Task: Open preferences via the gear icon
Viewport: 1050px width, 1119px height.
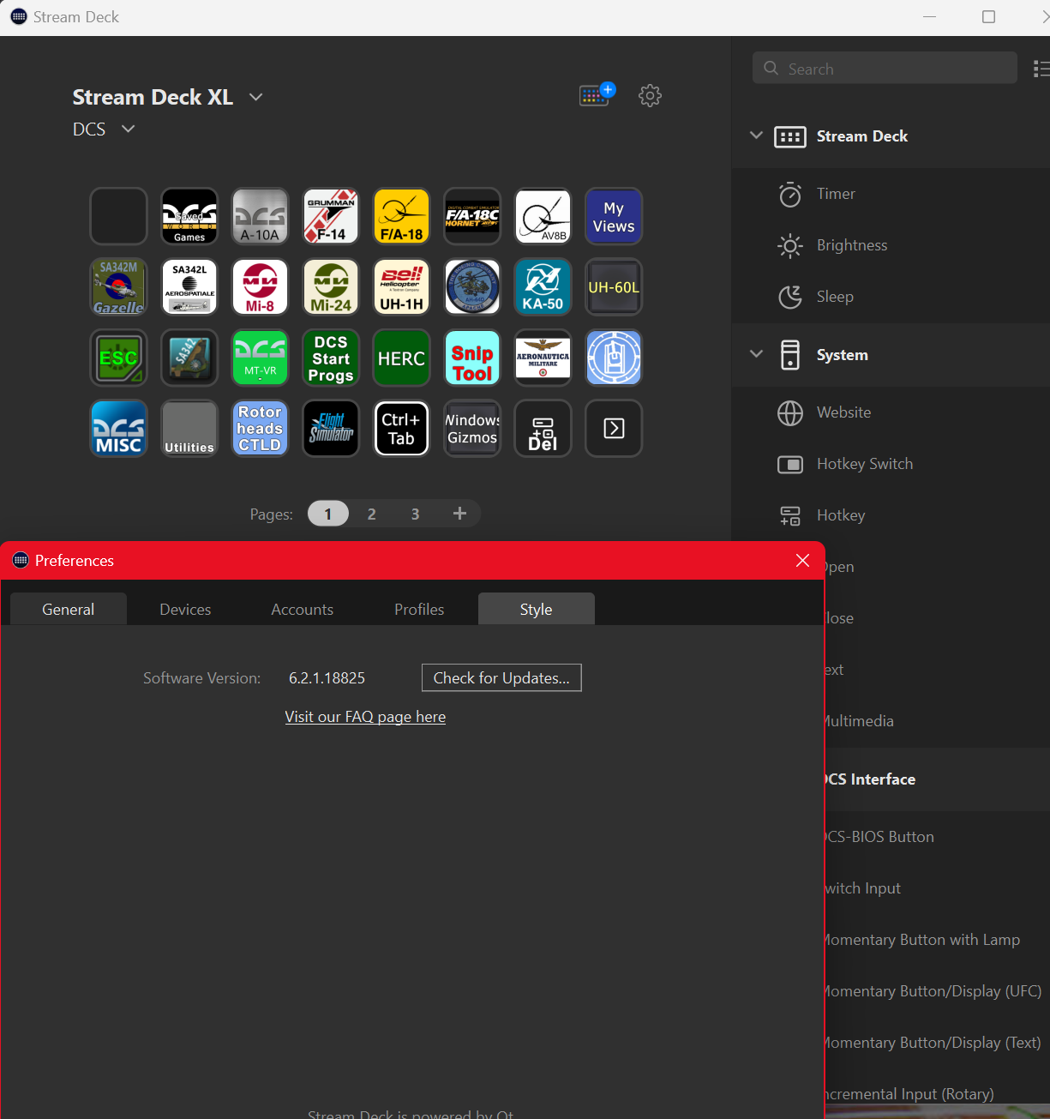Action: pyautogui.click(x=651, y=95)
